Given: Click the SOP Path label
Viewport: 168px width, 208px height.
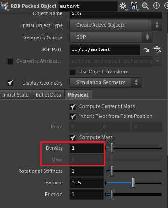Looking at the screenshot, I should pos(52,49).
